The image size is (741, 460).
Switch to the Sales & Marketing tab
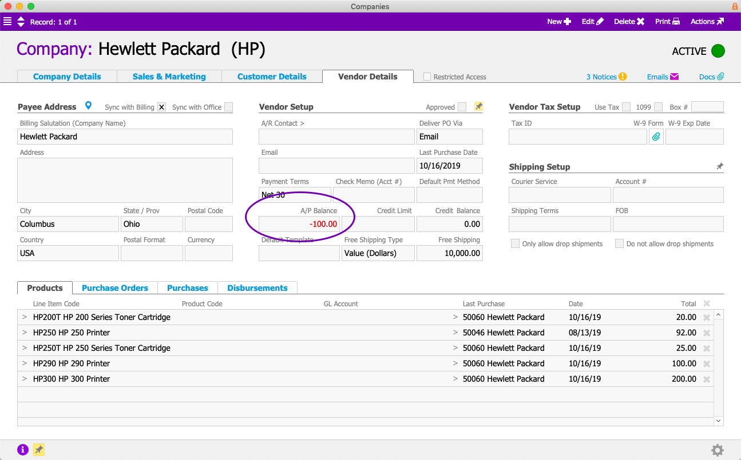click(x=169, y=77)
